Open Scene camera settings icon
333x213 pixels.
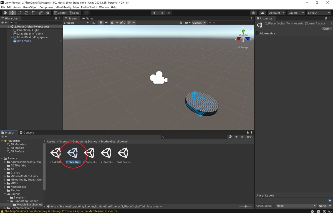[187, 23]
